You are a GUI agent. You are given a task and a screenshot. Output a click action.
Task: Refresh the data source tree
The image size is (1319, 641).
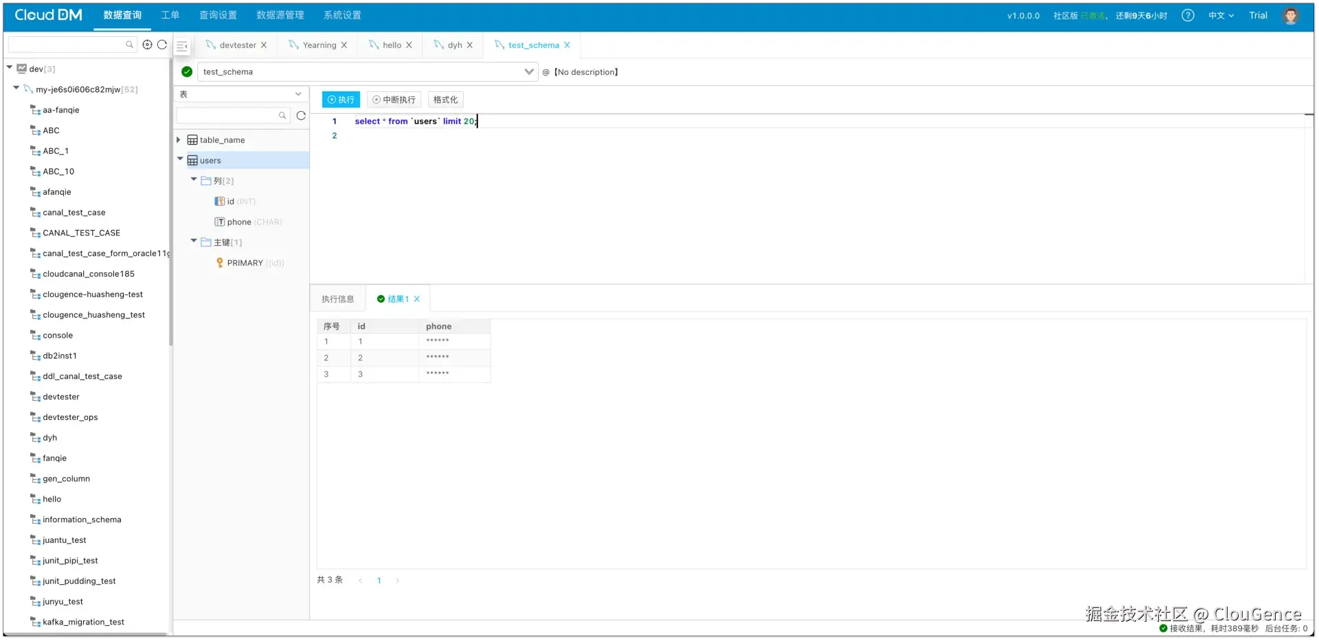pos(162,45)
